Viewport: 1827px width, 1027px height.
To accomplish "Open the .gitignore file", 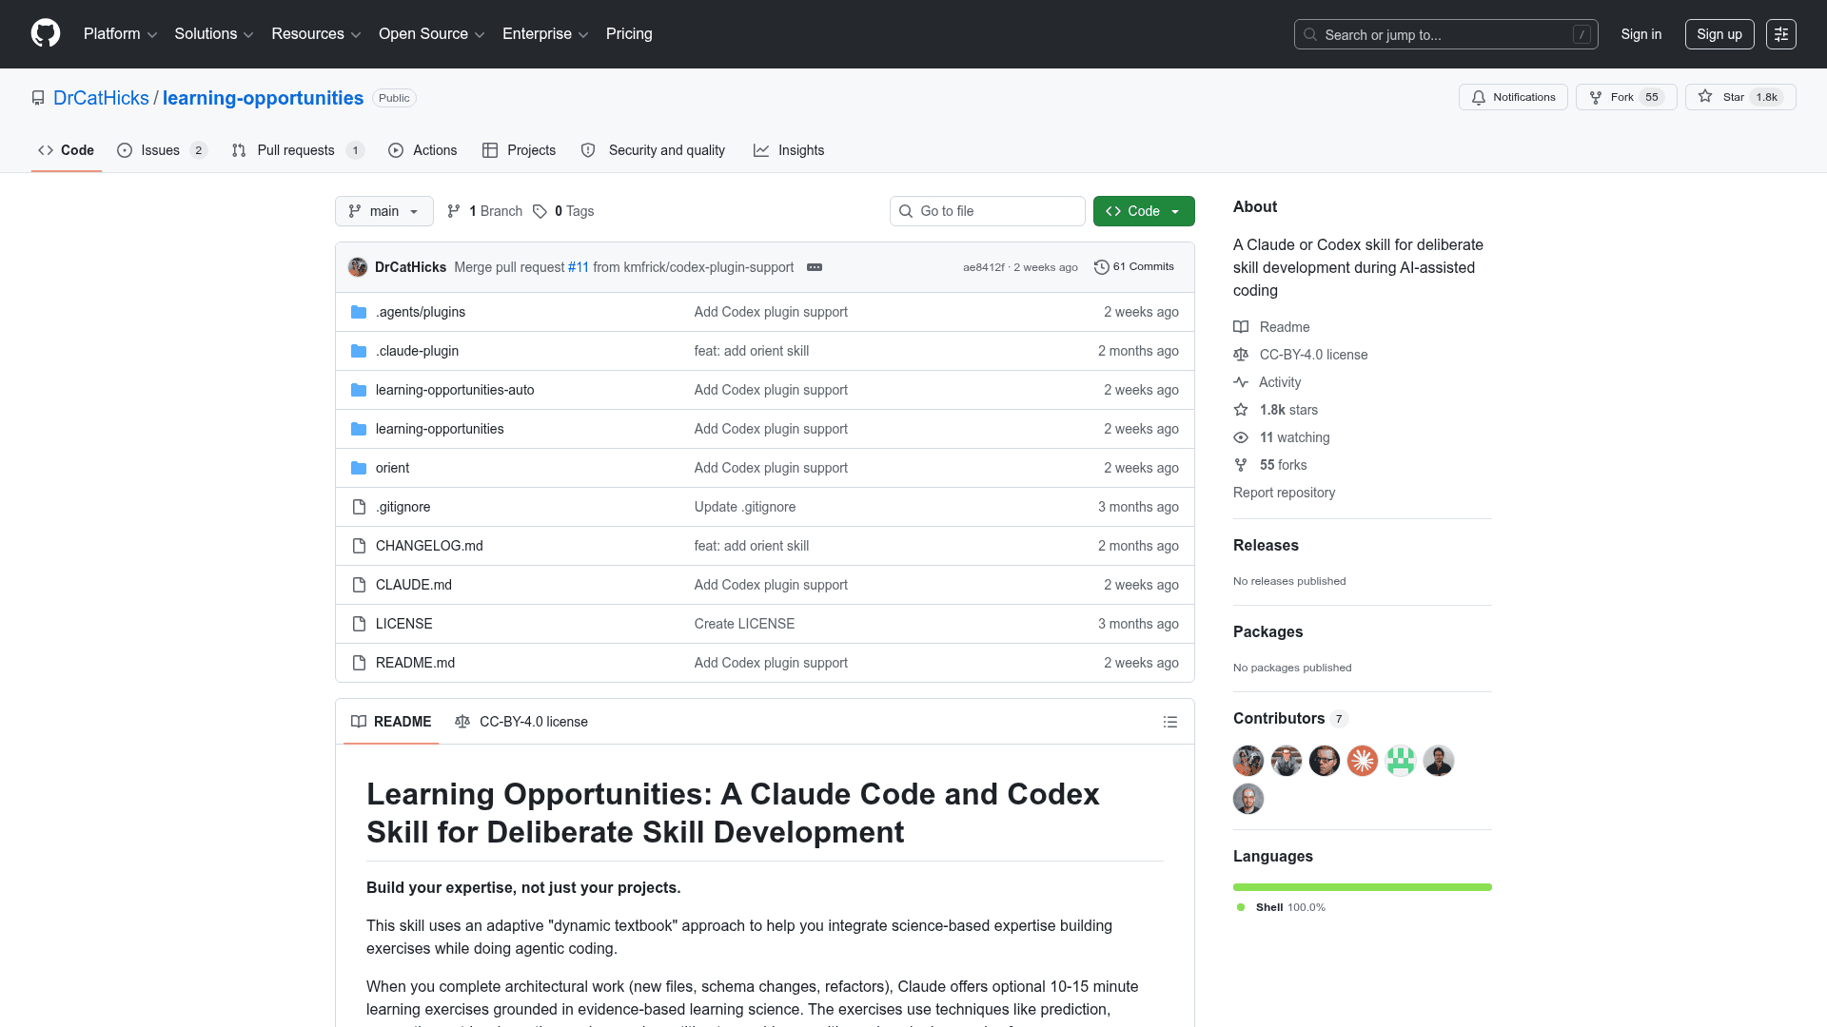I will (x=403, y=507).
